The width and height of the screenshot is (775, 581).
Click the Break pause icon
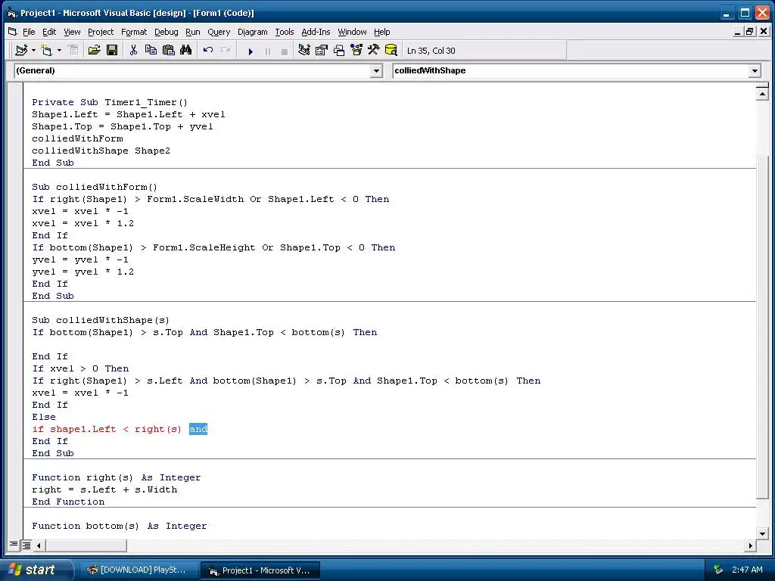click(267, 51)
